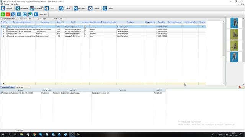This screenshot has height=137, width=245.
Task: Sort by the Категория column header
Action: (45, 22)
